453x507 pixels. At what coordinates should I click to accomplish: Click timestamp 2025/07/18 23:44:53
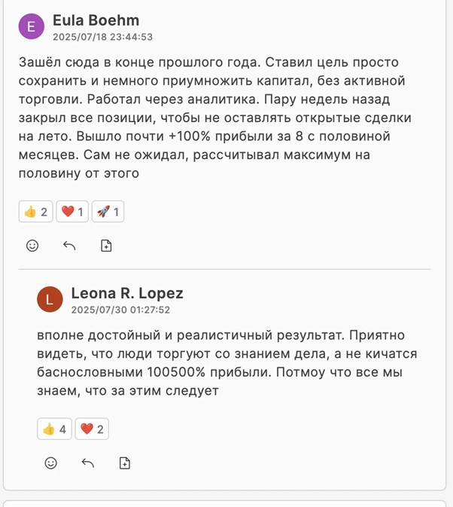(x=102, y=37)
